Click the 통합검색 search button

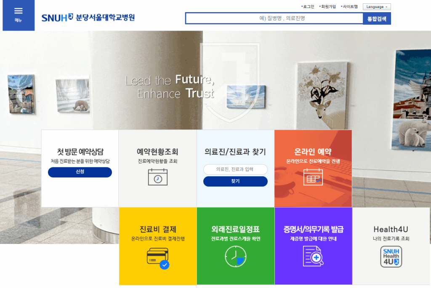point(377,18)
